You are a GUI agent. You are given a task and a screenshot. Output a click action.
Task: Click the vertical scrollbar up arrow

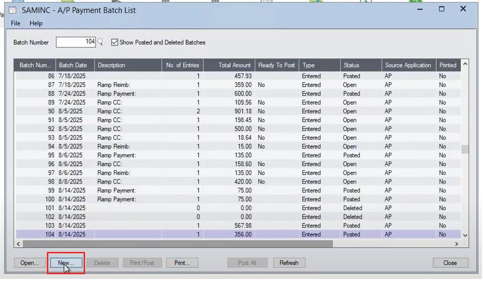(465, 64)
